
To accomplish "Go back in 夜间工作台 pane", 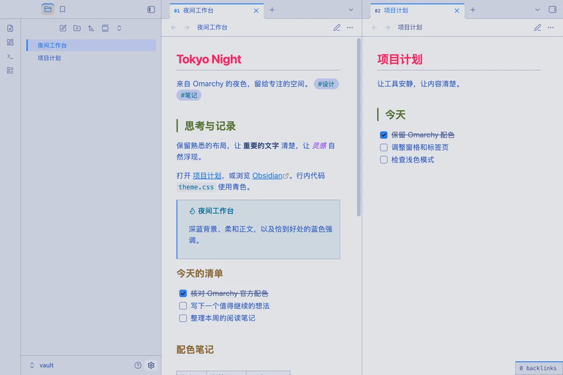I will click(174, 28).
